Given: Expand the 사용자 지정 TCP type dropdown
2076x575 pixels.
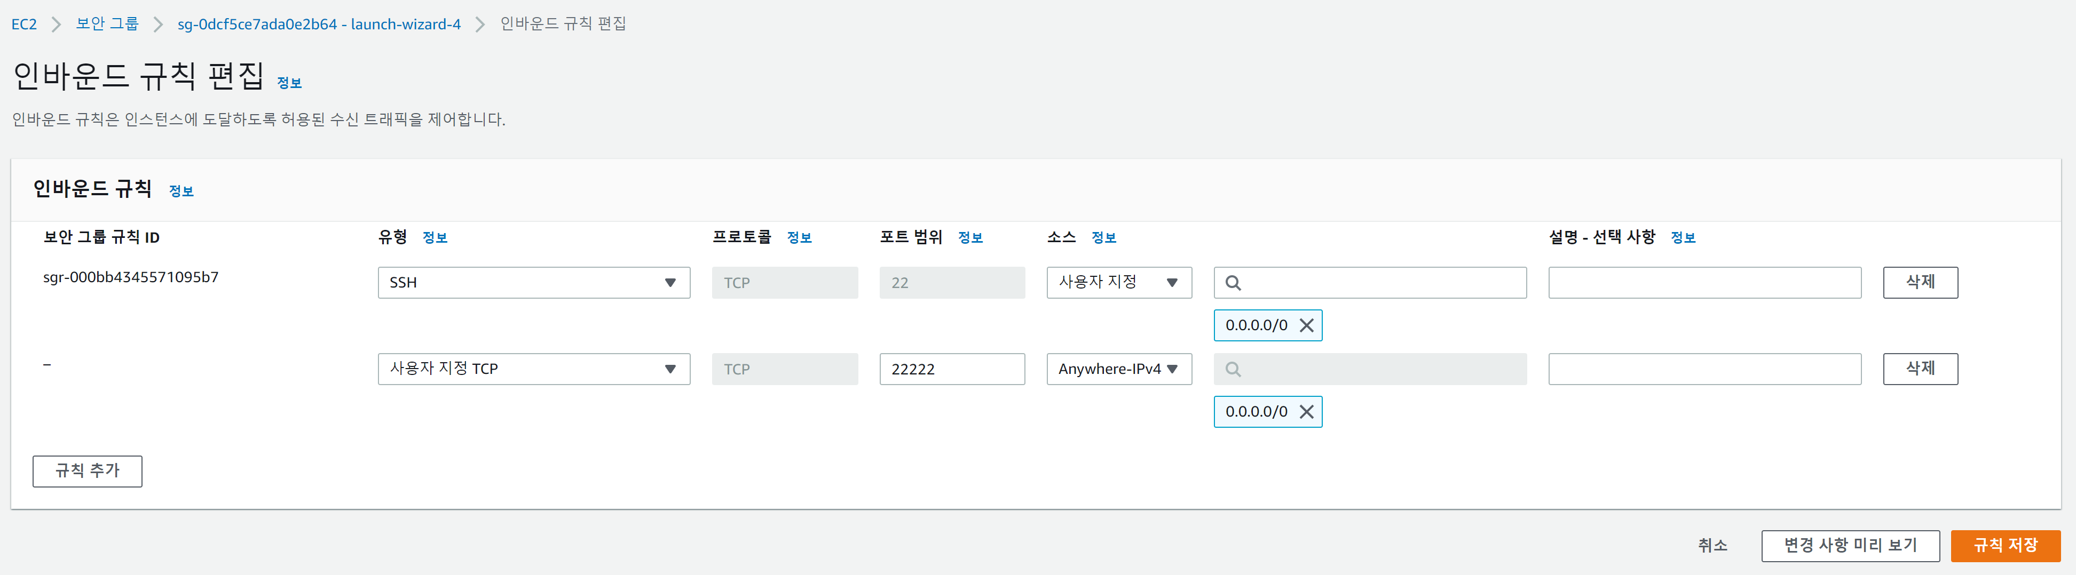Looking at the screenshot, I should click(534, 369).
